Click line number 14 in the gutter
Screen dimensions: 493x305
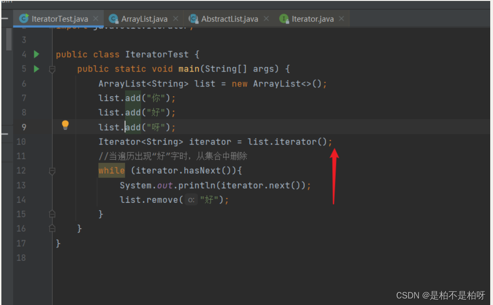[x=21, y=199]
